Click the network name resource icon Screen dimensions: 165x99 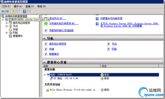pos(48,75)
